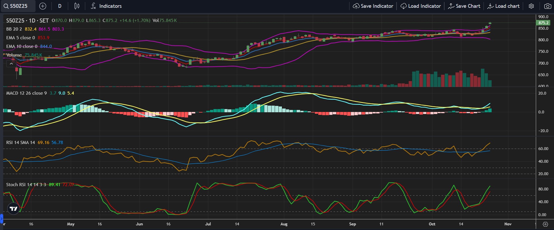The width and height of the screenshot is (554, 230).
Task: Click the RSI value 69.16
Action: [x=43, y=143]
